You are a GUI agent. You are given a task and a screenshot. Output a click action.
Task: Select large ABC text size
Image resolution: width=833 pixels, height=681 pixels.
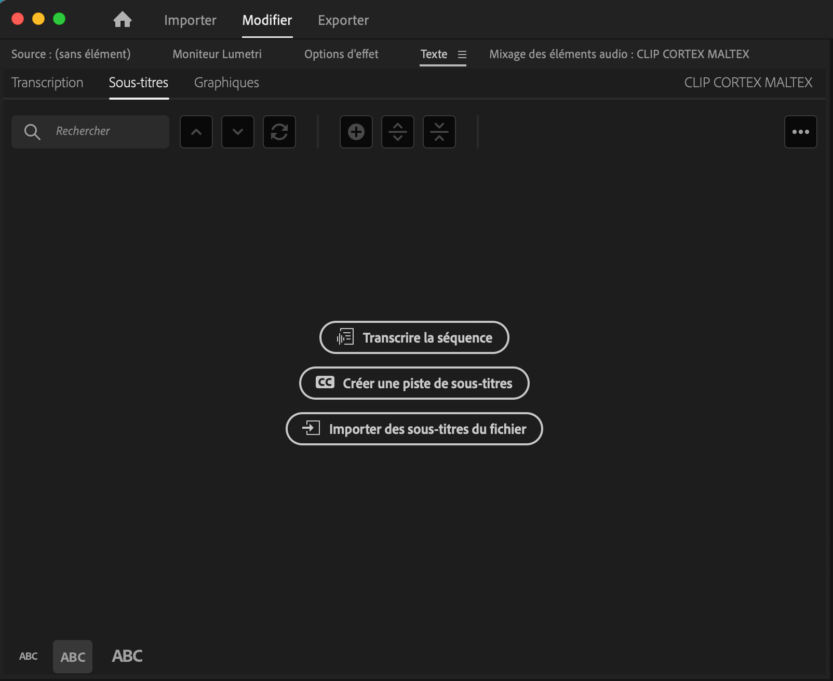[127, 656]
